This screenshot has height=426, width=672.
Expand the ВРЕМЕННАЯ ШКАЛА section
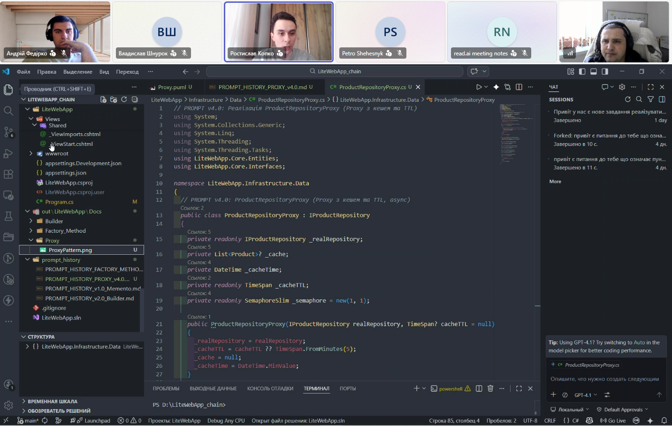52,401
